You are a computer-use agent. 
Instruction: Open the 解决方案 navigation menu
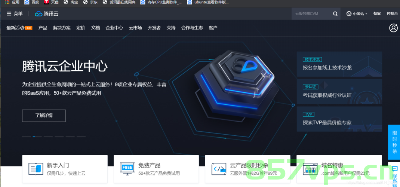click(x=62, y=28)
